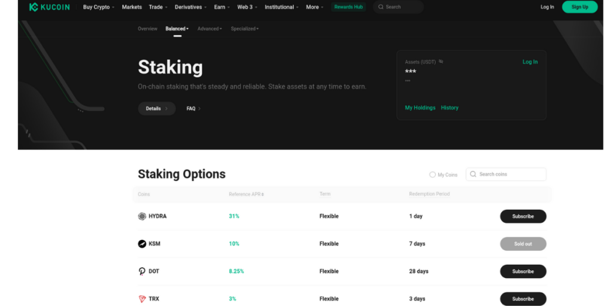Image resolution: width=613 pixels, height=306 pixels.
Task: Open the Rewards Hub
Action: click(348, 7)
